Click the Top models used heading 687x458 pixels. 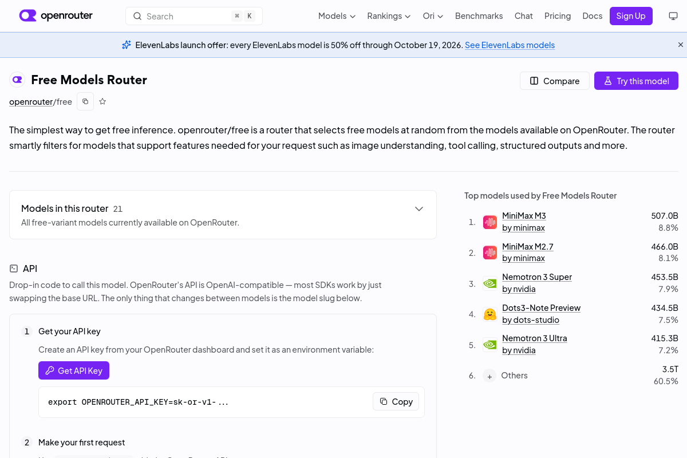[x=540, y=196]
